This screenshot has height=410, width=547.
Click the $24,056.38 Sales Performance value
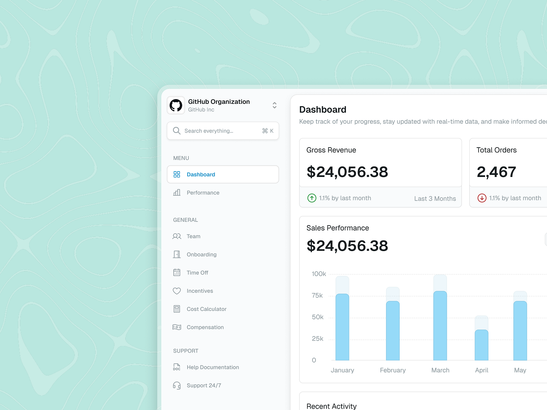pyautogui.click(x=347, y=246)
